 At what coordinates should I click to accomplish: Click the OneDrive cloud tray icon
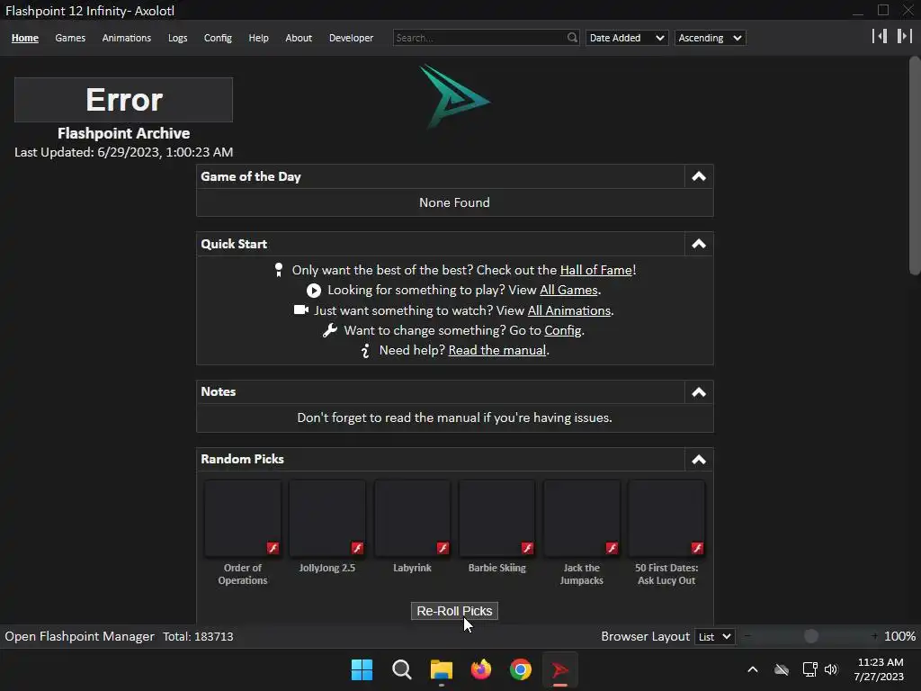(x=782, y=669)
